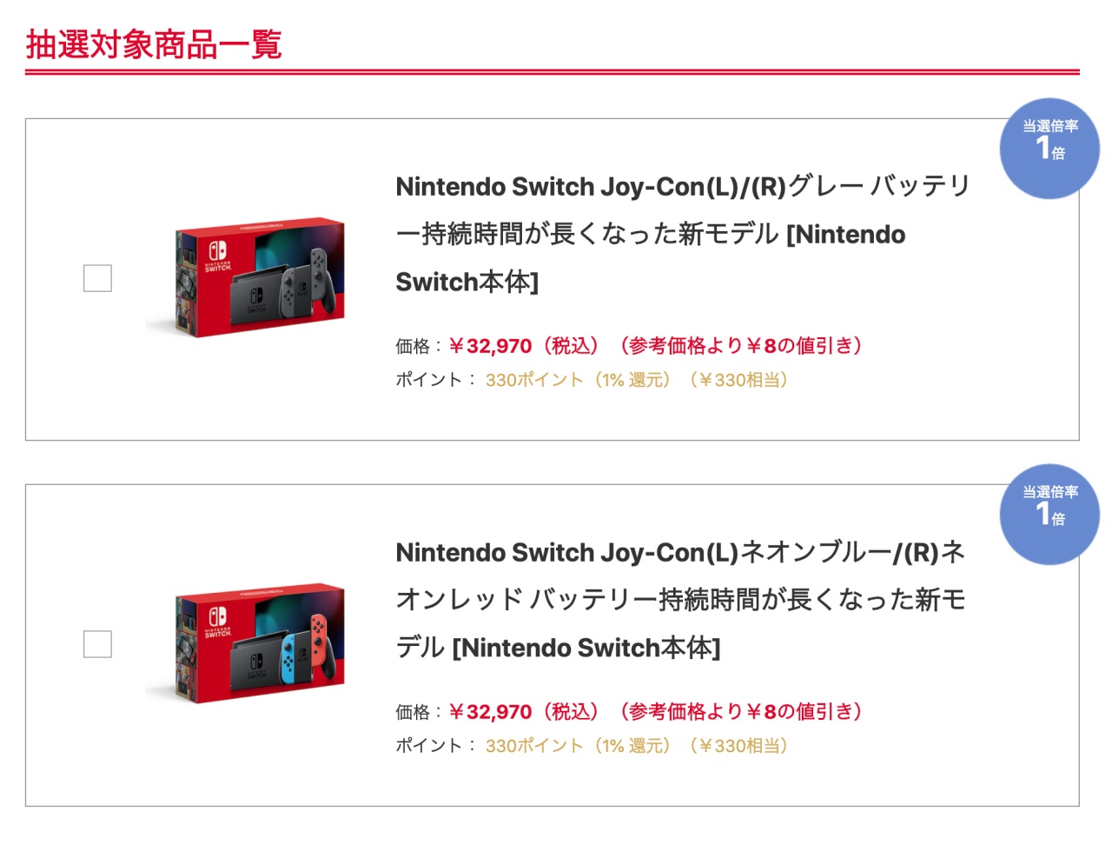Open the グレー Joy-Con Switch product title
This screenshot has width=1112, height=845.
click(x=683, y=234)
